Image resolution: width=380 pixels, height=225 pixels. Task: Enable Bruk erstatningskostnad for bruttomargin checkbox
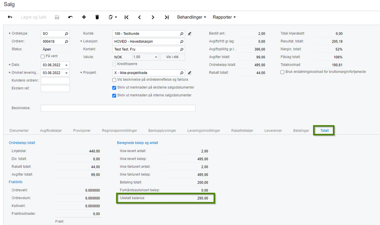coord(282,72)
